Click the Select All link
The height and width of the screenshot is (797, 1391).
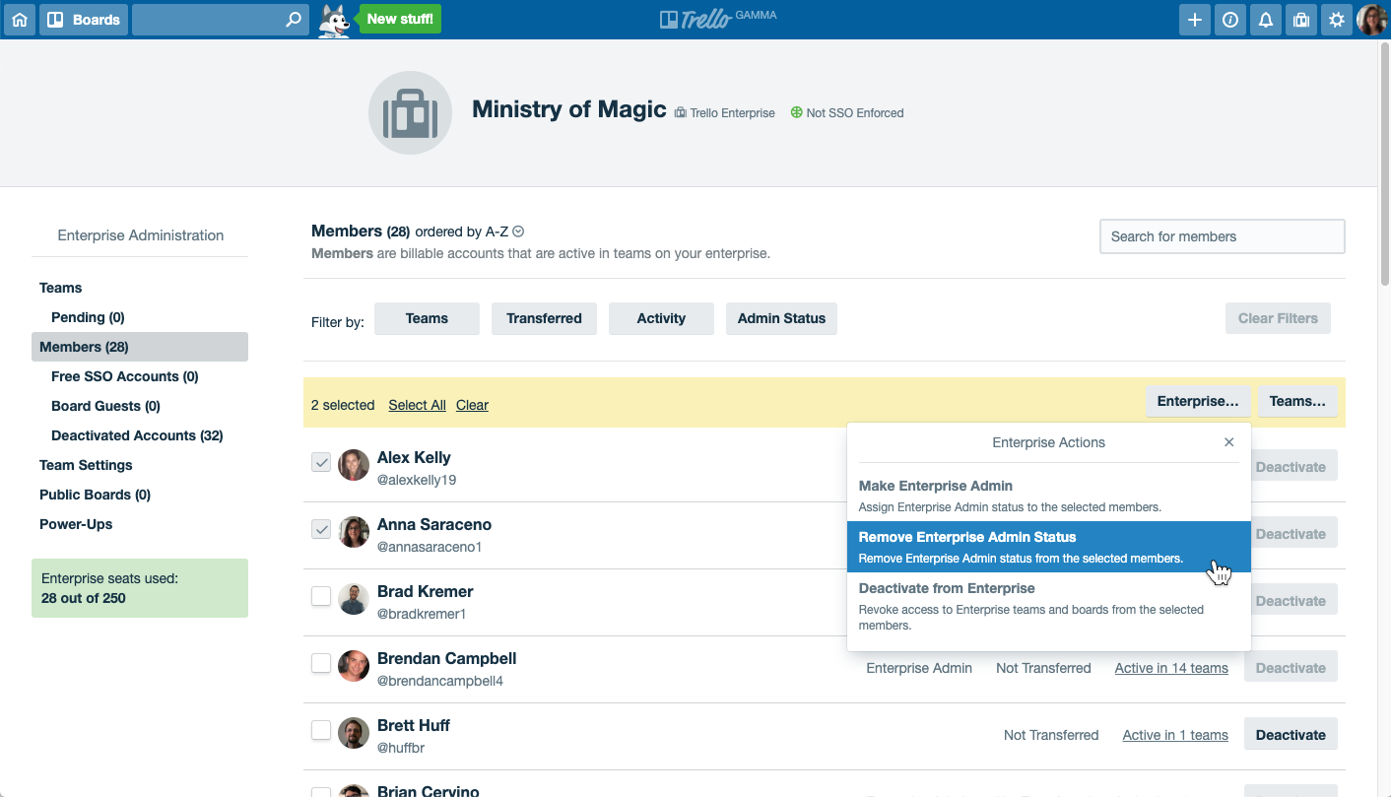point(417,405)
